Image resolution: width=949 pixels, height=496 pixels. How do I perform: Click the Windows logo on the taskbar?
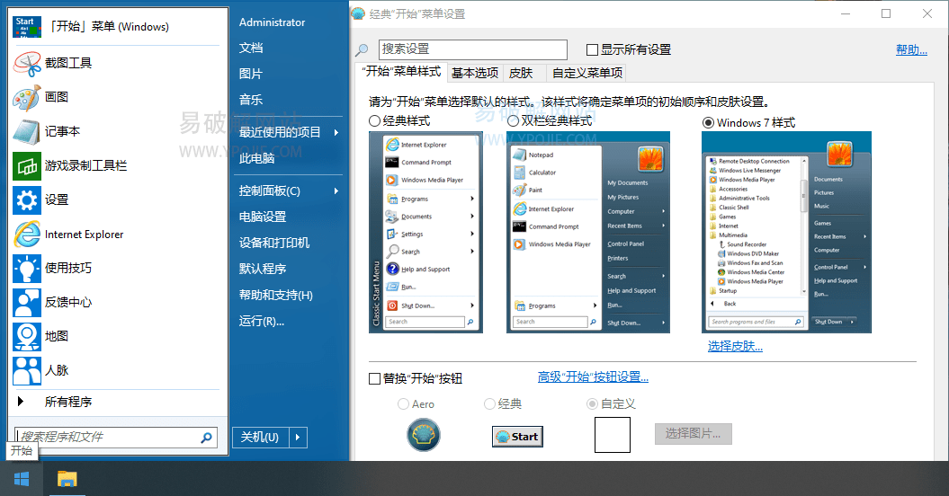pyautogui.click(x=22, y=479)
